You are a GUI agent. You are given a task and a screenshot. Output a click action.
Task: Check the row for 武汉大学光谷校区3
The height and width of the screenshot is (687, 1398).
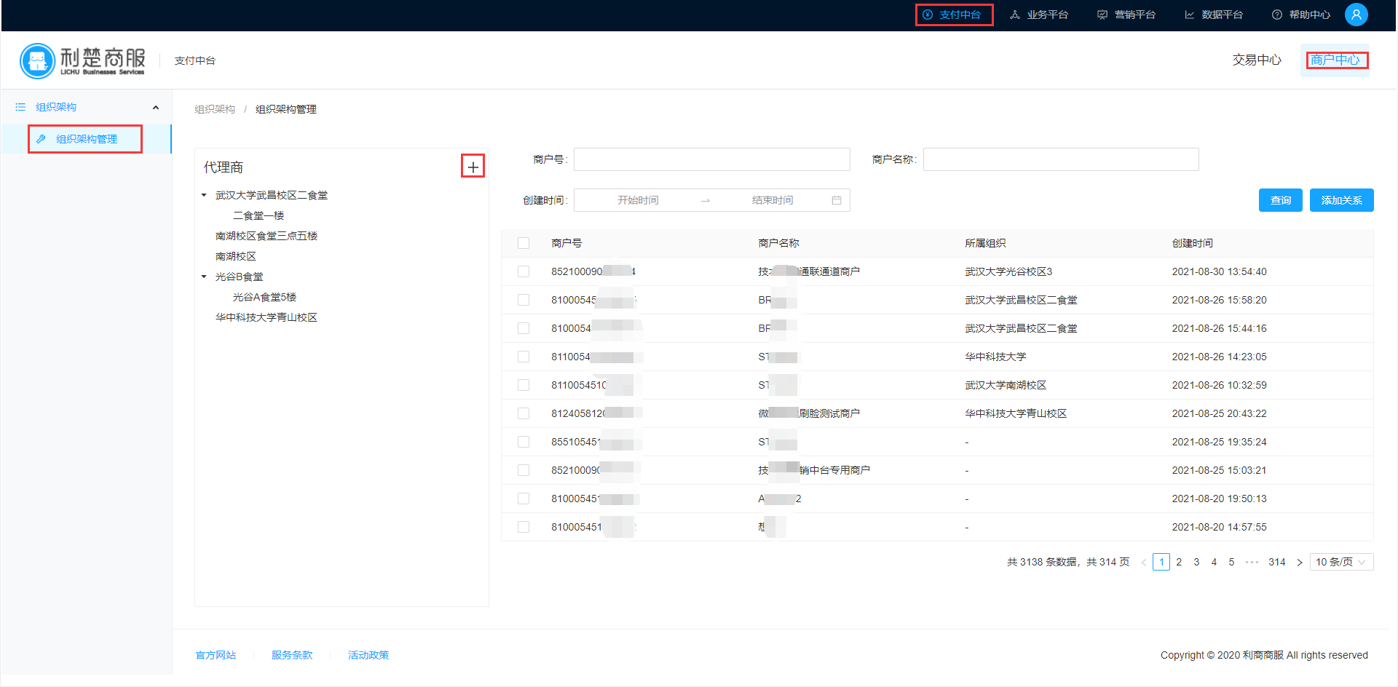[x=524, y=271]
